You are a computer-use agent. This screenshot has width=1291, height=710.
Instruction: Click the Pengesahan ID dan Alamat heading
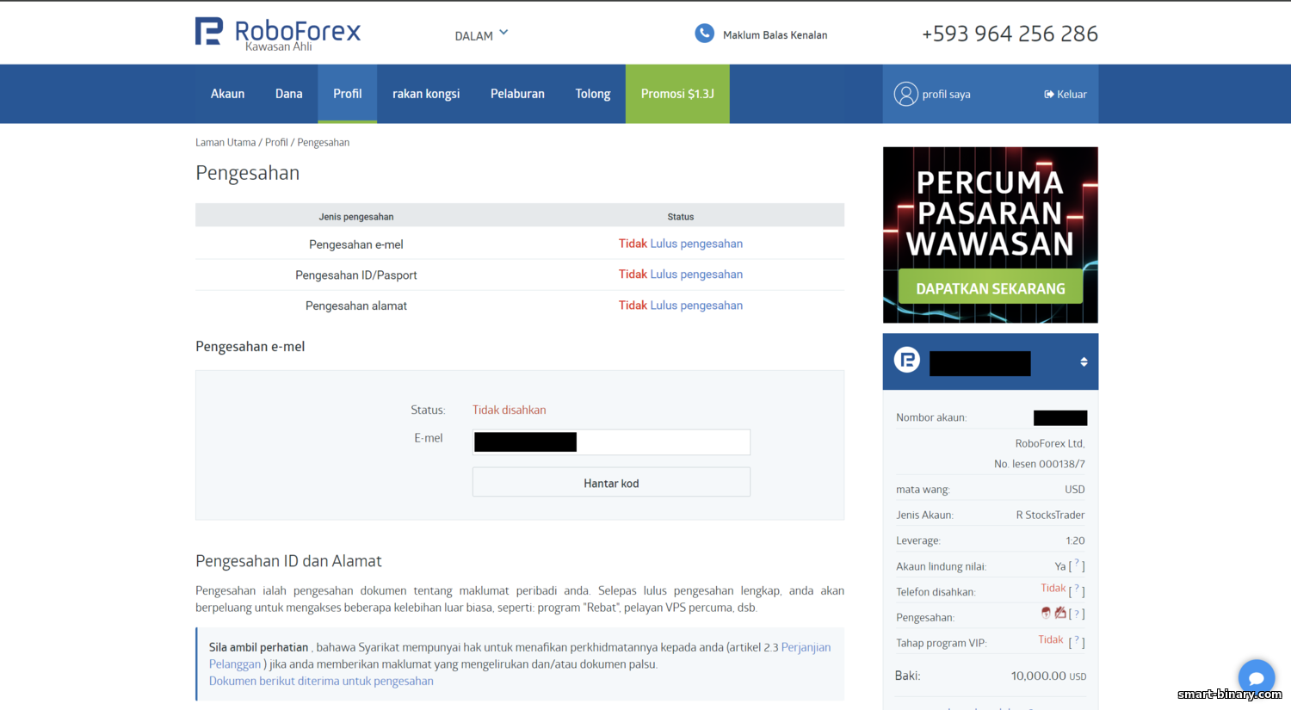pos(288,561)
